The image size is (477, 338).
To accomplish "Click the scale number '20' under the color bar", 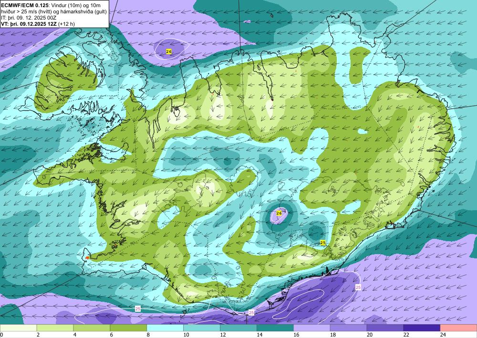I will [x=369, y=335].
